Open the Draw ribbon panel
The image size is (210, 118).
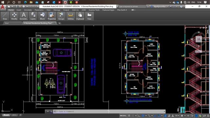tap(5, 16)
